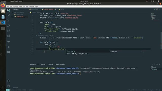The width and height of the screenshot is (162, 91).
Task: Switch to the config.json editor tab
Action: click(x=34, y=9)
